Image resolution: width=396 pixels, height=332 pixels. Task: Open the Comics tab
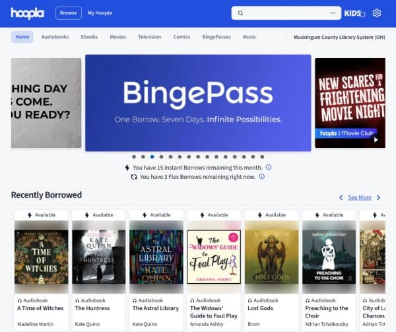(x=181, y=37)
